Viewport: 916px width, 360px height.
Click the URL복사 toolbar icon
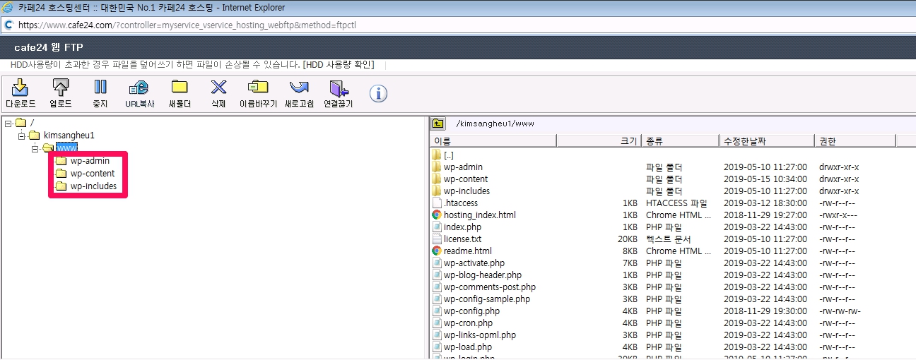coord(138,88)
